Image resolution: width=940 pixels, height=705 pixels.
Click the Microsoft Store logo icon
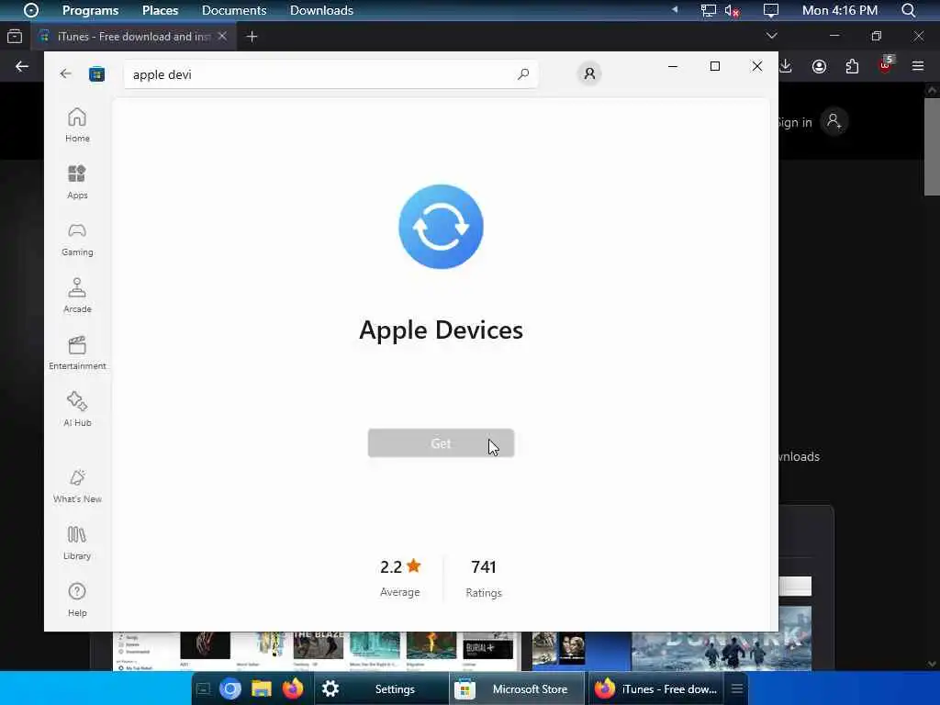click(96, 74)
